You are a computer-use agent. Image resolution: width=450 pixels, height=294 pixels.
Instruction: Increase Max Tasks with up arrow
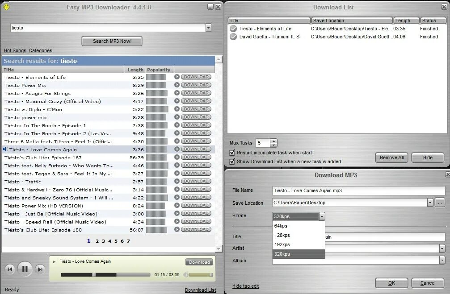tap(274, 141)
